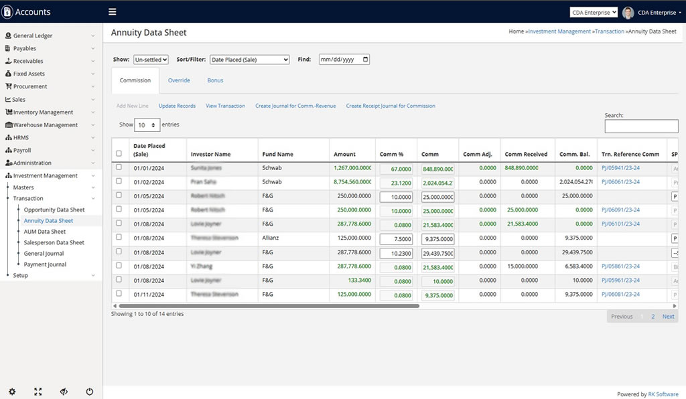Check the select-all checkbox in table header
This screenshot has width=686, height=399.
click(119, 153)
